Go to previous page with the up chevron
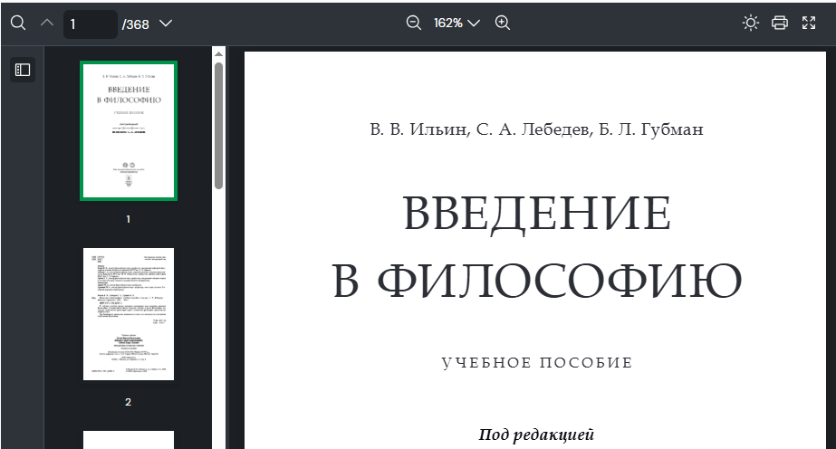 (47, 23)
